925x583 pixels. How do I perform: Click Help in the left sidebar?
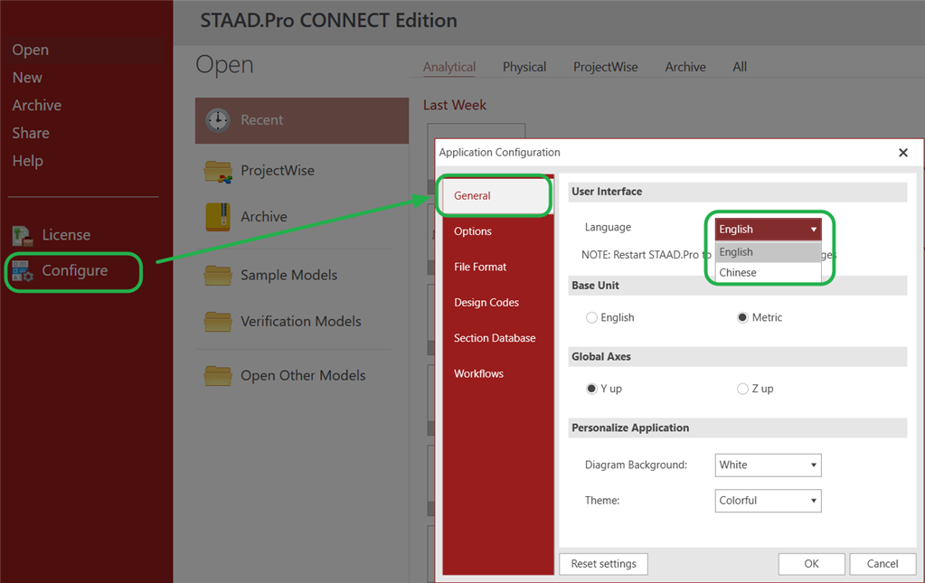(x=28, y=161)
